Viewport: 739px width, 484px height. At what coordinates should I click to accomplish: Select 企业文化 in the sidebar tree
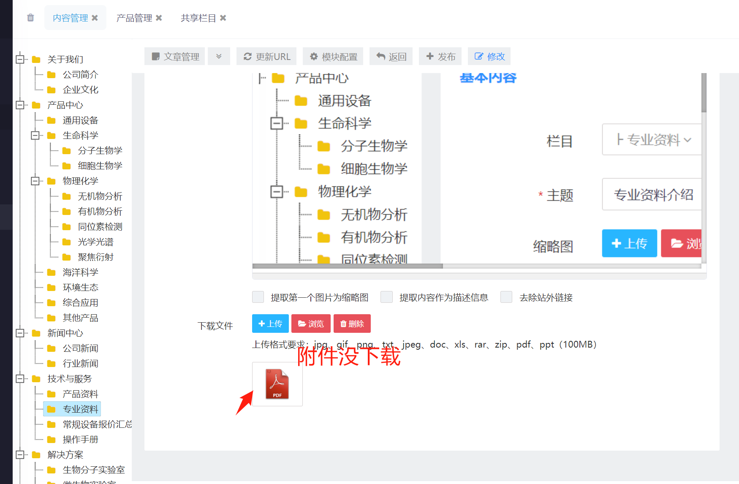tap(80, 90)
